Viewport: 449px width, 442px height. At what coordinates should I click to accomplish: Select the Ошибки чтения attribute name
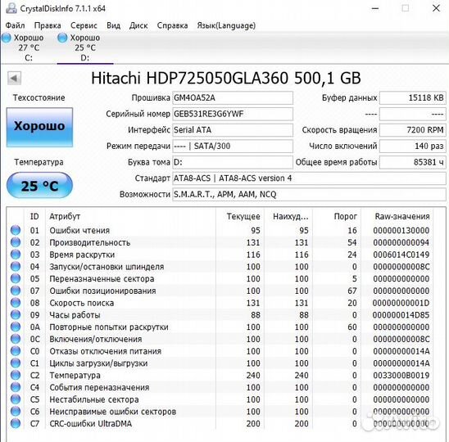[x=79, y=230]
